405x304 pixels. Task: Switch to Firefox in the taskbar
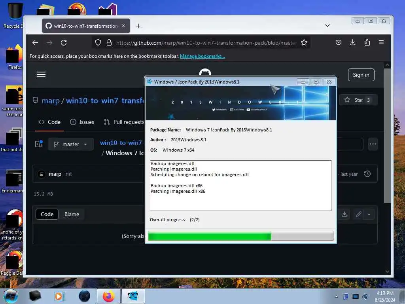(108, 296)
